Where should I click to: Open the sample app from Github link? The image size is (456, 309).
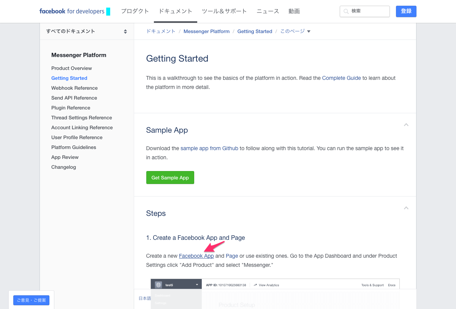[x=209, y=148]
